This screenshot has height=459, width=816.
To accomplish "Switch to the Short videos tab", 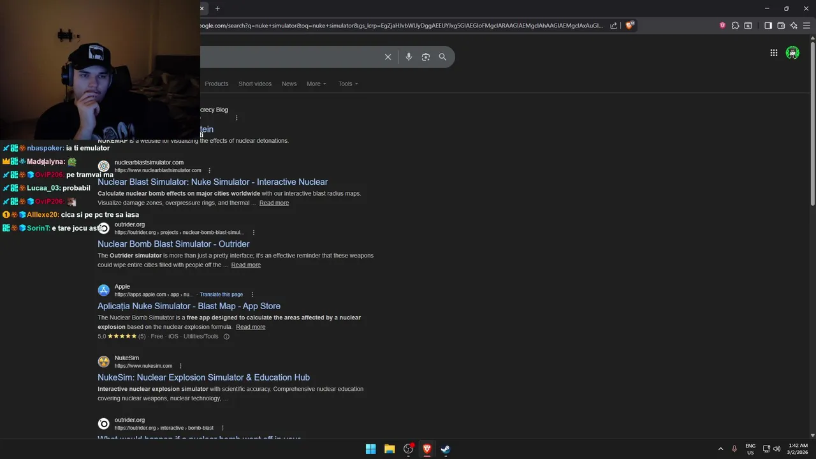I will 255,84.
